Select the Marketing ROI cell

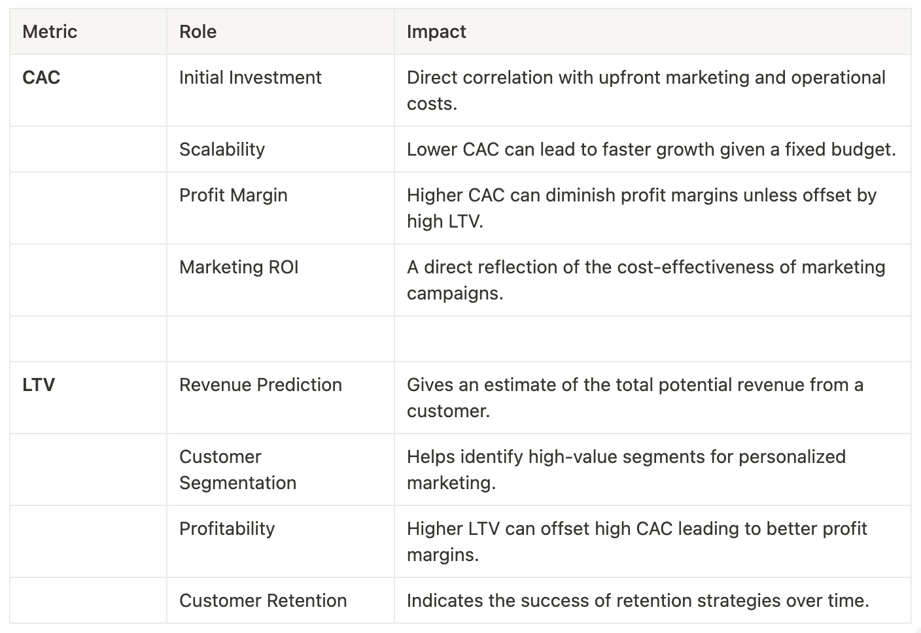click(x=239, y=267)
